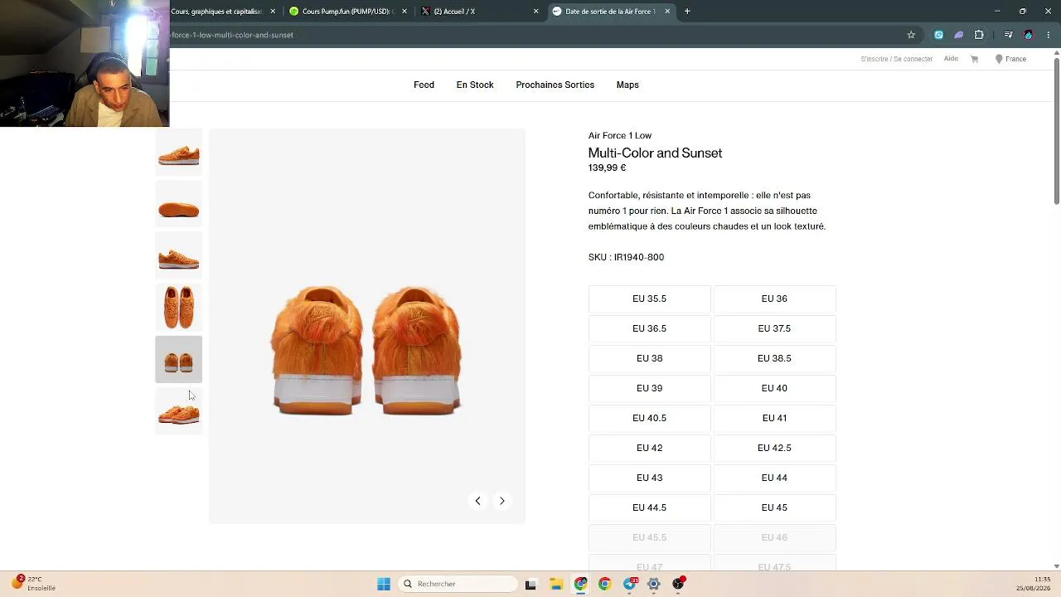1061x597 pixels.
Task: Open the Extensions puzzle-piece menu
Action: 979,35
